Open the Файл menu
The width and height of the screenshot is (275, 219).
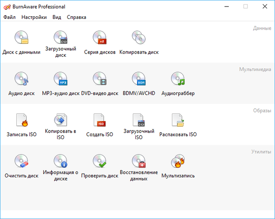pyautogui.click(x=9, y=17)
